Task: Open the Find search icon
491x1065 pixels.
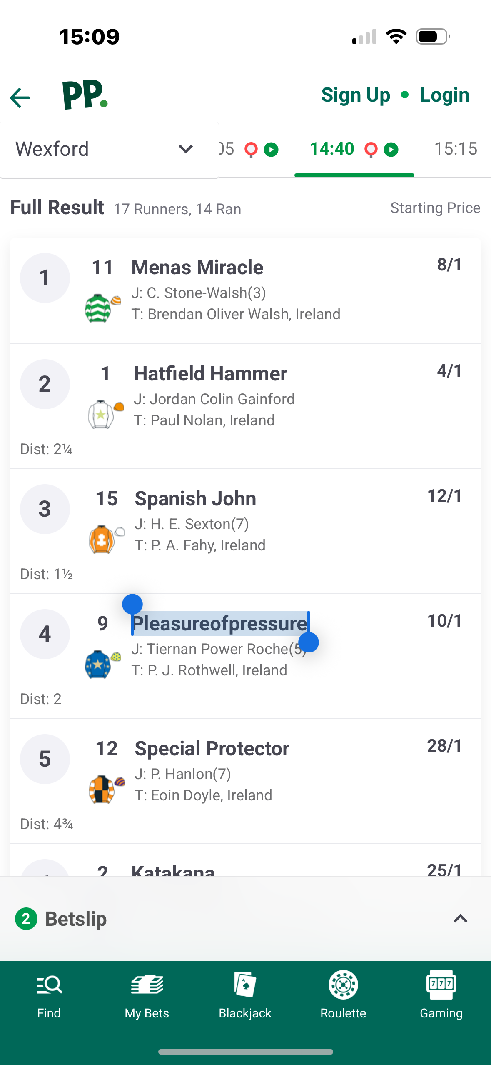Action: click(49, 985)
